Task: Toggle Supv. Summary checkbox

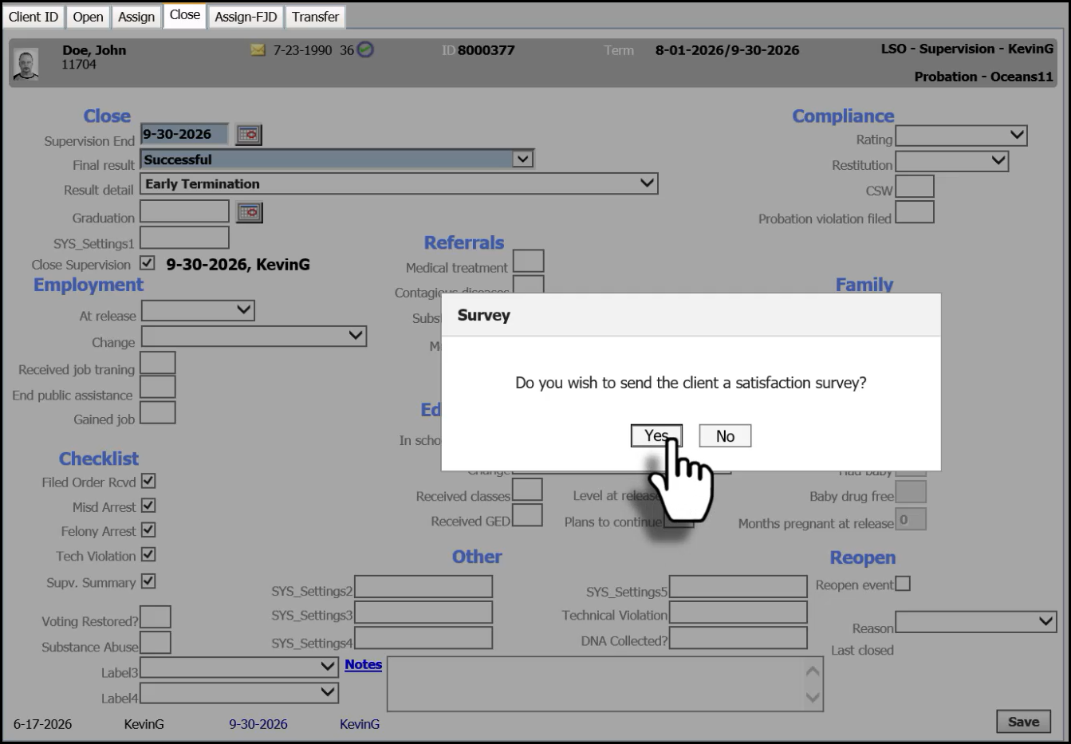Action: click(x=148, y=581)
